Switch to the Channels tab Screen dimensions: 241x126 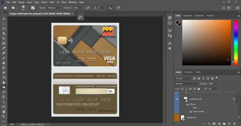(188, 72)
